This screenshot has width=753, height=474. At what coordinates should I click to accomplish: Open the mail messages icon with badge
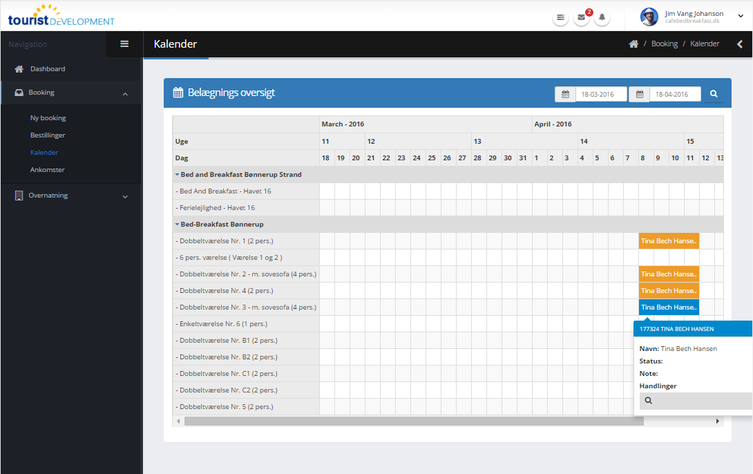click(582, 18)
